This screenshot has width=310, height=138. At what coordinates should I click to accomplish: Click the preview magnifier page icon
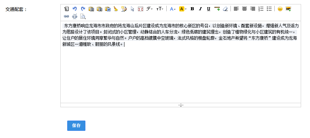[x=83, y=16]
